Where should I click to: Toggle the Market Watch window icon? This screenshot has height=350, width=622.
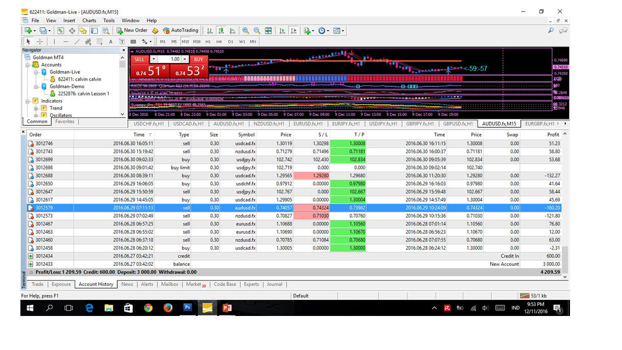click(60, 30)
